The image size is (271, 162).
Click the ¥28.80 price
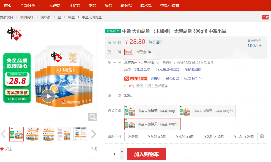[135, 42]
